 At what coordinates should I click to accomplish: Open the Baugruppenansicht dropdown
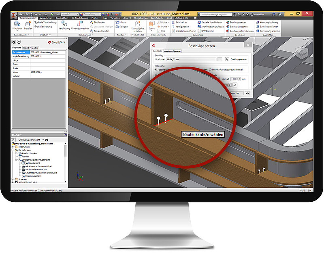43,140
